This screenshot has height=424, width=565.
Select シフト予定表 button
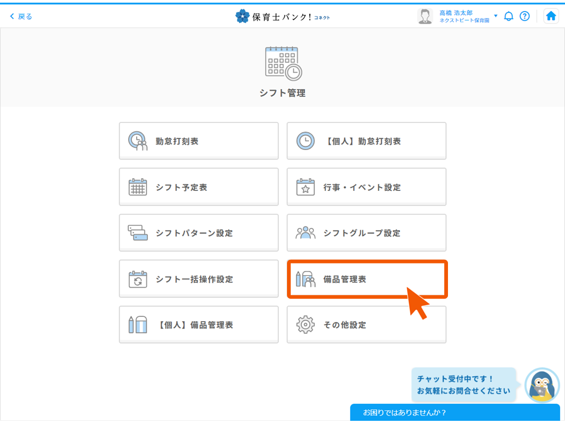click(x=199, y=187)
